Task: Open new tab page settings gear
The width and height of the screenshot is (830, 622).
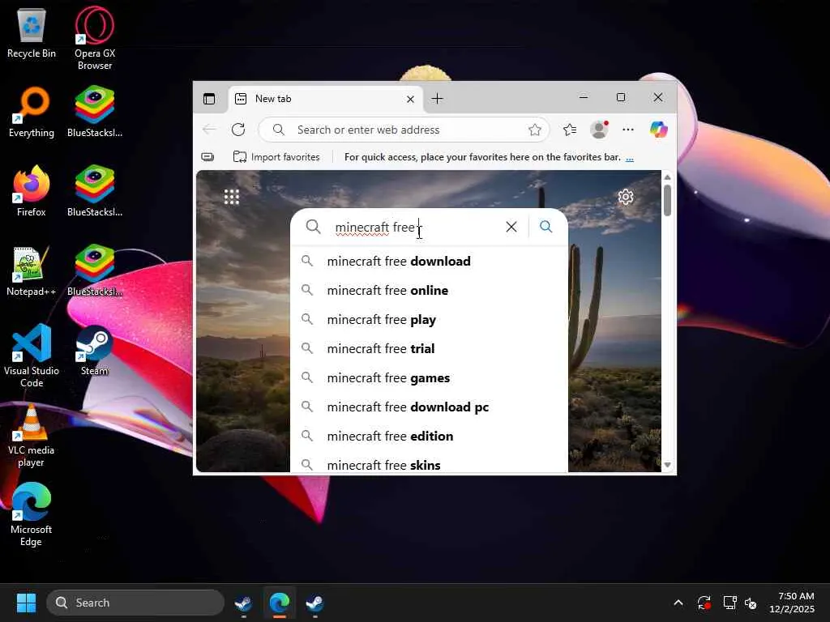Action: [x=626, y=197]
